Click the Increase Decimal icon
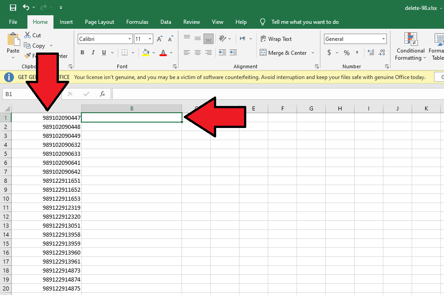This screenshot has width=444, height=295. (371, 53)
